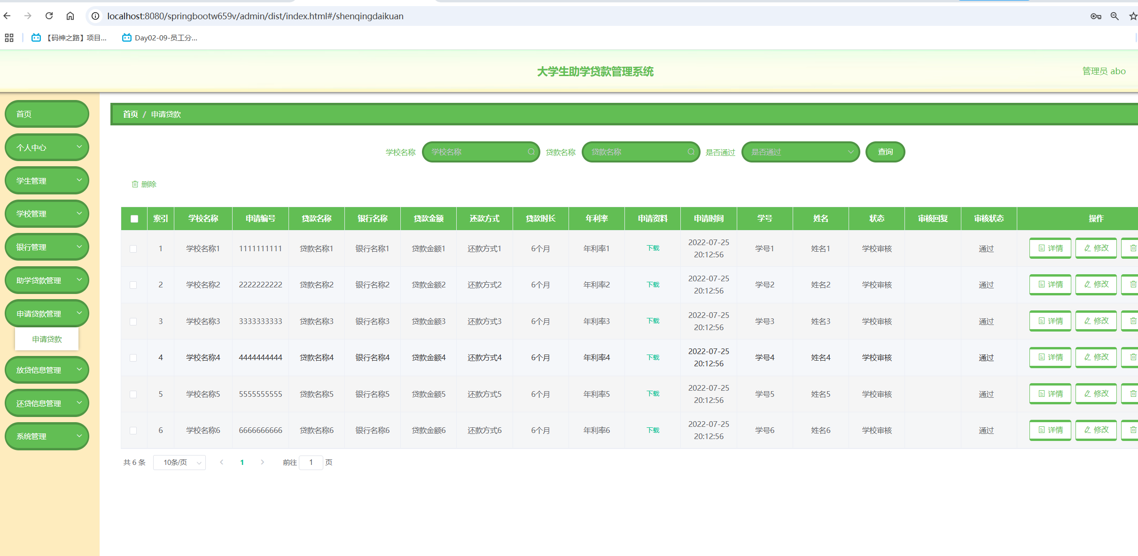Click the 申请时间 column header
The height and width of the screenshot is (556, 1138).
709,218
